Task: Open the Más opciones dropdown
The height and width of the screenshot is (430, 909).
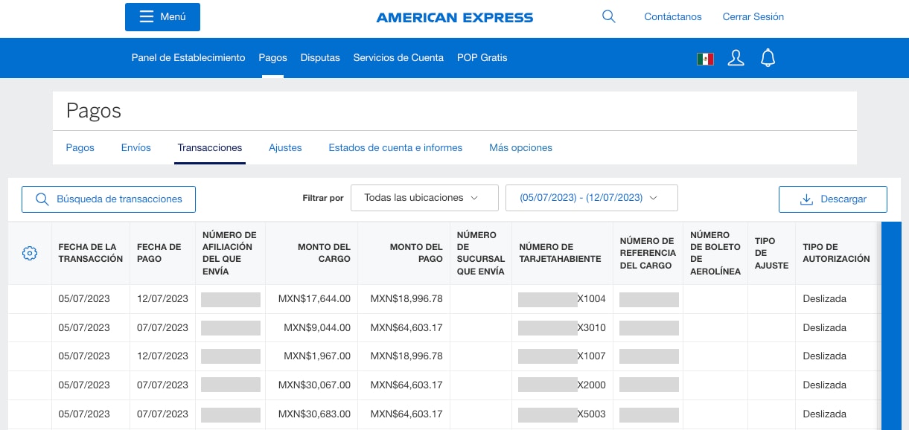Action: click(520, 147)
